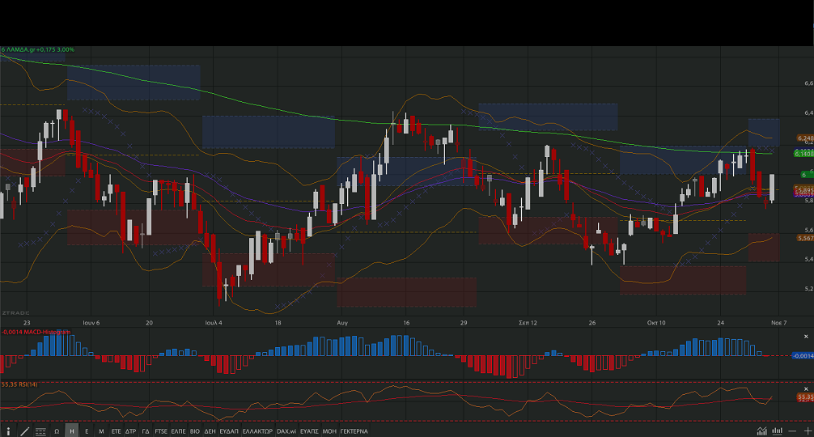Screen dimensions: 814x437
Task: Click the 6,248 orange price tag
Action: tap(805, 138)
